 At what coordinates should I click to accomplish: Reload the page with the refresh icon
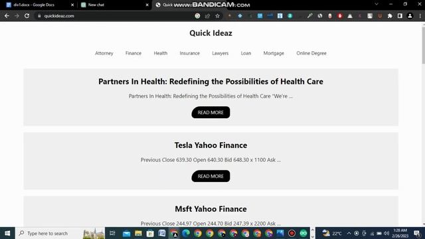27,16
